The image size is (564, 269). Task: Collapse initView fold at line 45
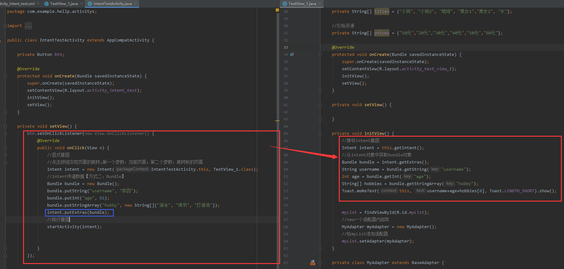pyautogui.click(x=320, y=134)
